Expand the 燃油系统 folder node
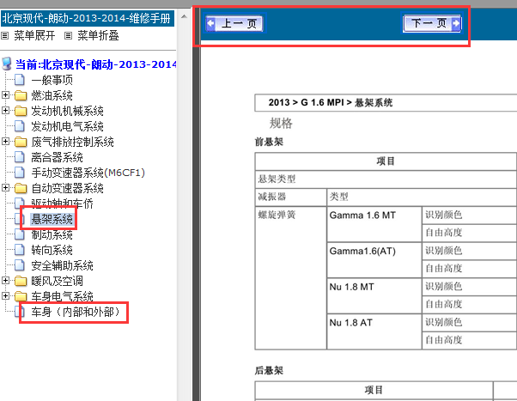Screen dimensions: 517x401 point(5,95)
